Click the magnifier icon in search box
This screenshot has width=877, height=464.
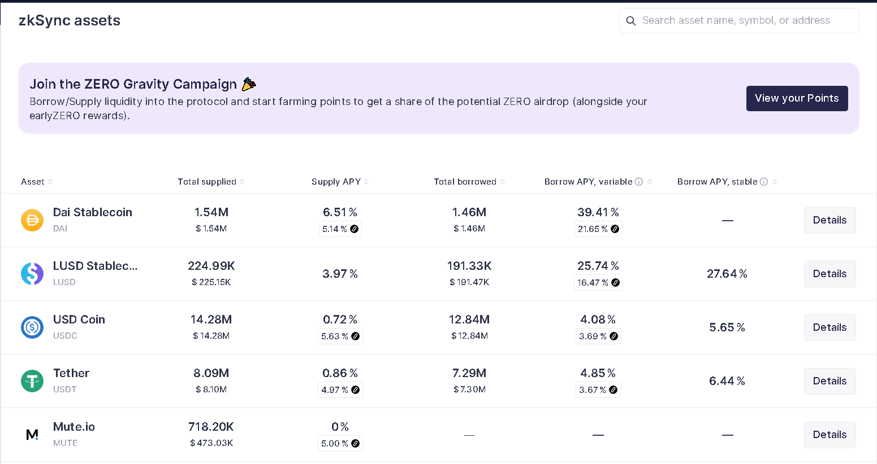pyautogui.click(x=631, y=21)
